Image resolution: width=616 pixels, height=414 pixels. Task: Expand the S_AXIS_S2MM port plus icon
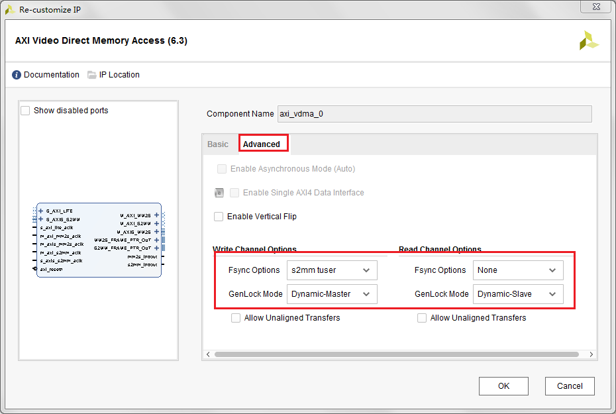(40, 219)
